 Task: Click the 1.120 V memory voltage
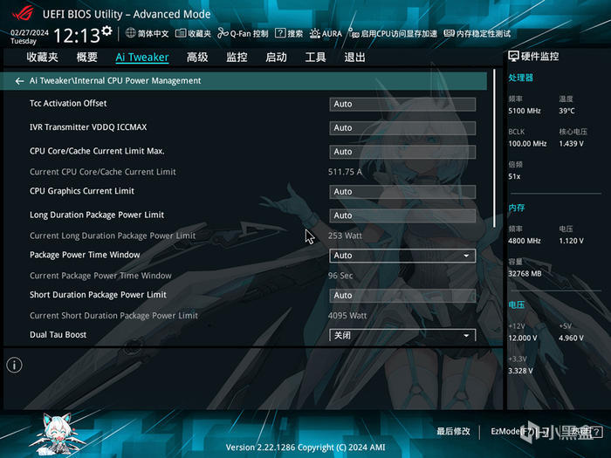[571, 241]
